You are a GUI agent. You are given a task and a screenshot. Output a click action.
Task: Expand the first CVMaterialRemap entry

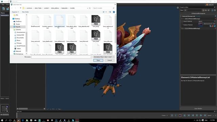pos(182,19)
